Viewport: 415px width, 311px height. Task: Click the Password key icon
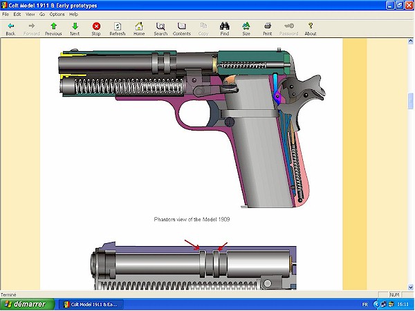pyautogui.click(x=288, y=29)
